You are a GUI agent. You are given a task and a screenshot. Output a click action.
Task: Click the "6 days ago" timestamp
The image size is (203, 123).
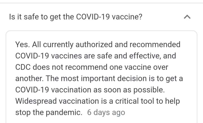(x=106, y=112)
